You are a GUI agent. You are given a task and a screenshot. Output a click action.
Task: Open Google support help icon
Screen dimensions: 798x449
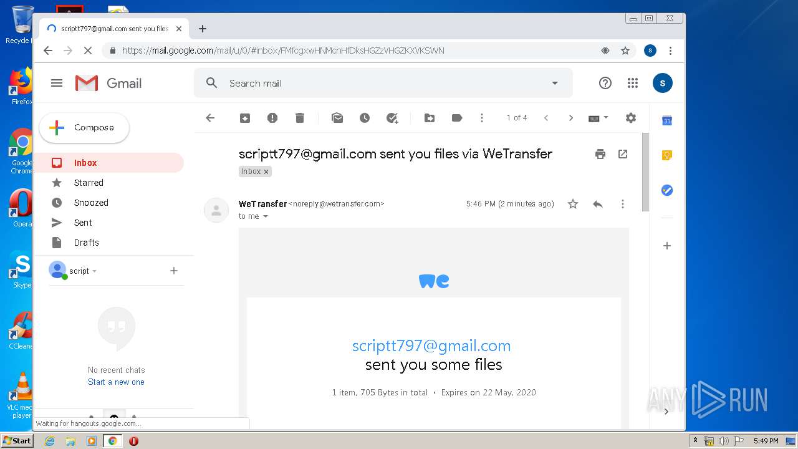605,83
